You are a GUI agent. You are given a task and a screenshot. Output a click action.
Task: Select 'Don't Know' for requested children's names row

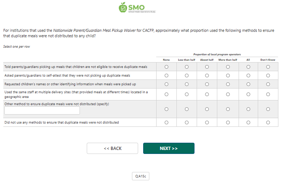tap(268, 84)
